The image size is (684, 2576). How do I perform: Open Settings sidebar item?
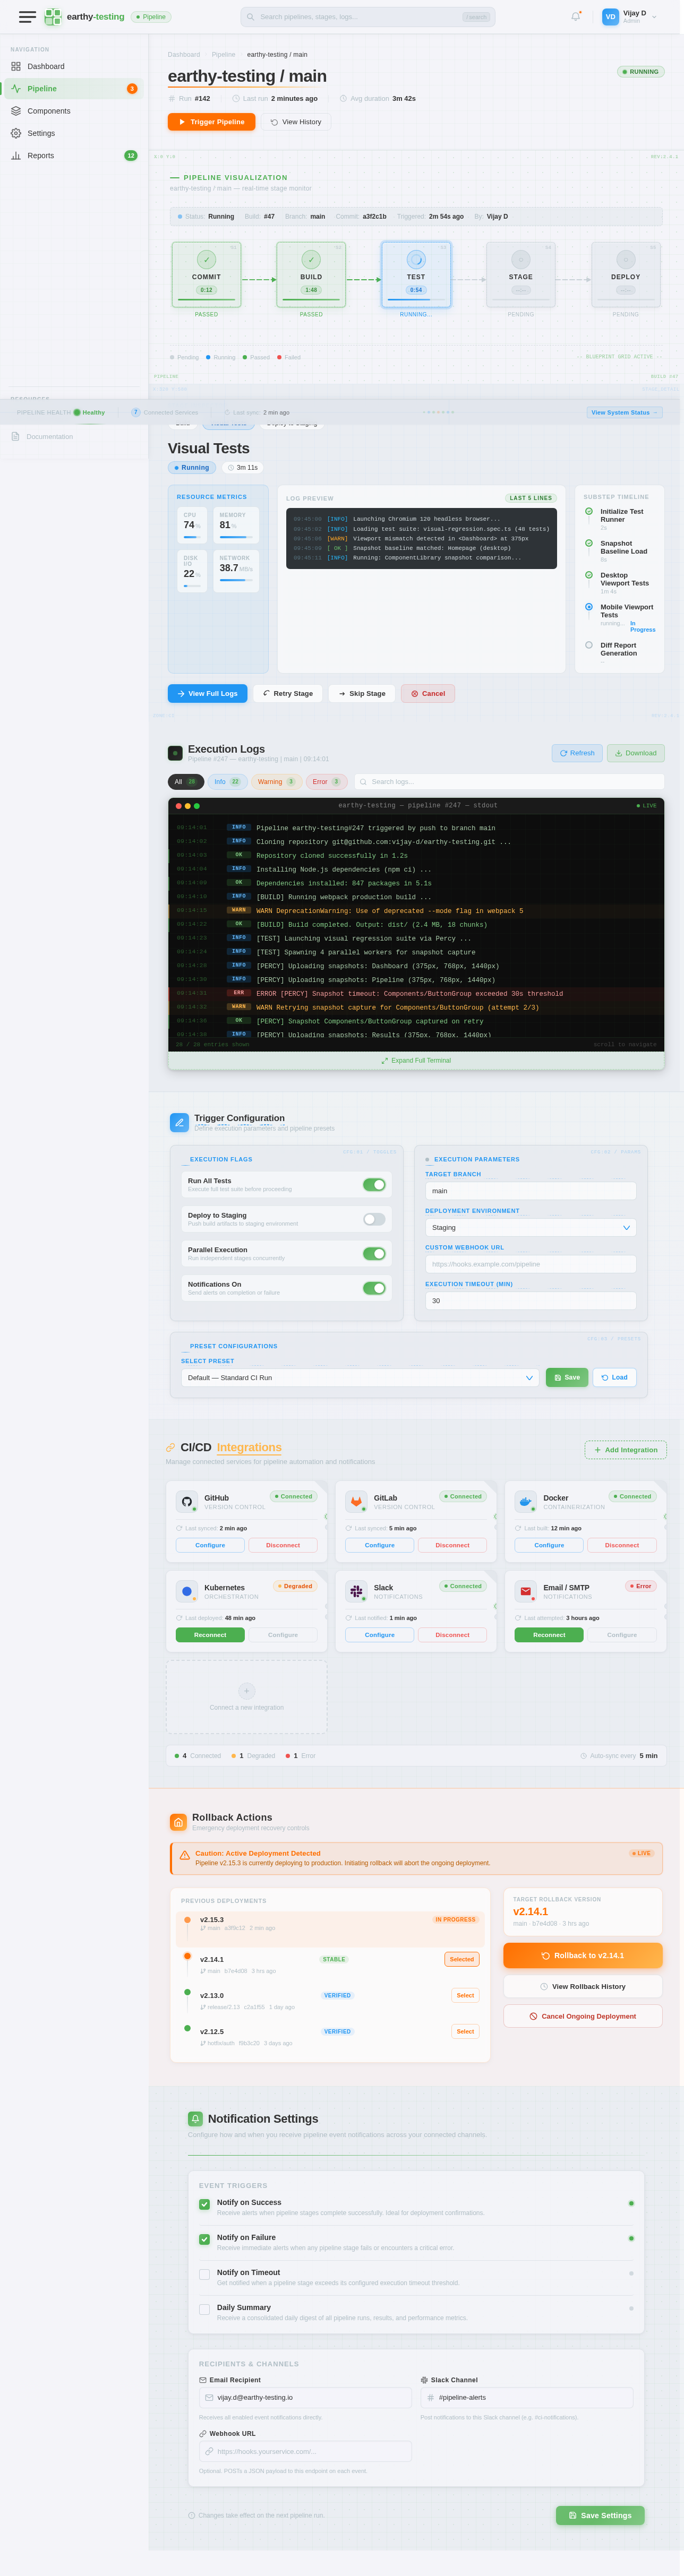point(74,133)
